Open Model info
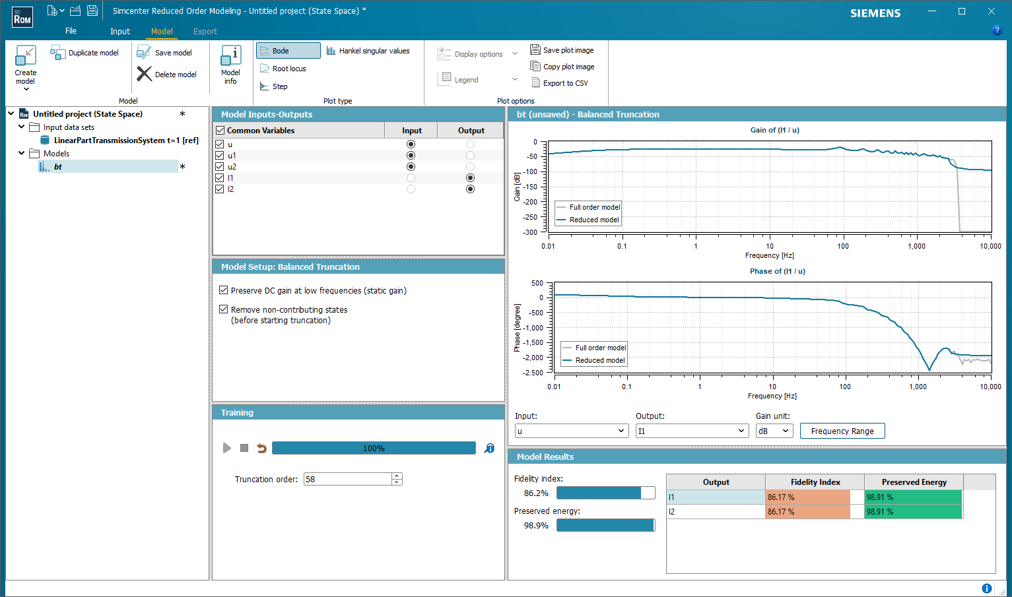This screenshot has width=1012, height=597. click(x=230, y=63)
